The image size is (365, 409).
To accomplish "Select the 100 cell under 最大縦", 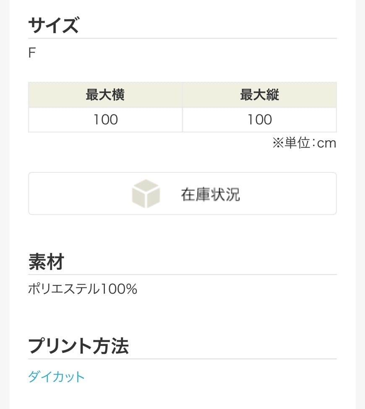I will pyautogui.click(x=259, y=120).
